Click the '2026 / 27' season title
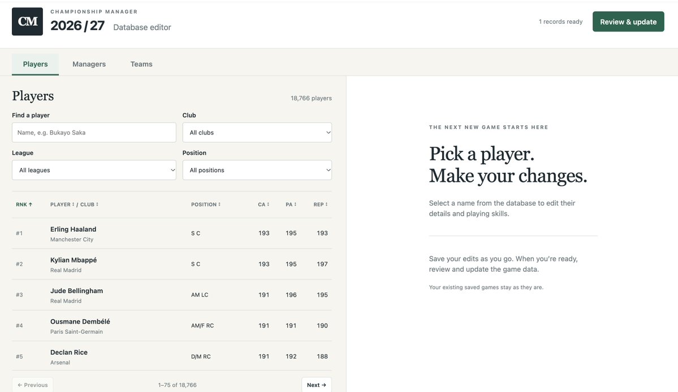Screen dimensions: 678x392 77,25
